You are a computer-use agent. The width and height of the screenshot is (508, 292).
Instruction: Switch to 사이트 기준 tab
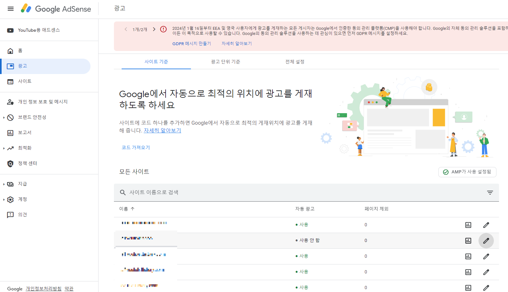click(x=156, y=62)
